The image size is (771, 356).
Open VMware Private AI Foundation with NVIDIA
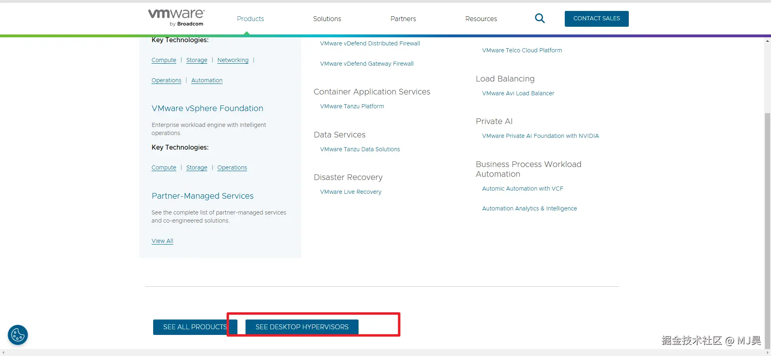click(x=540, y=136)
